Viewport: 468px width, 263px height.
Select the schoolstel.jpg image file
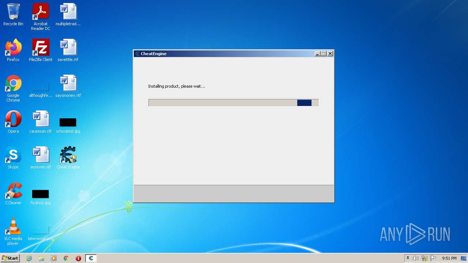(x=68, y=125)
